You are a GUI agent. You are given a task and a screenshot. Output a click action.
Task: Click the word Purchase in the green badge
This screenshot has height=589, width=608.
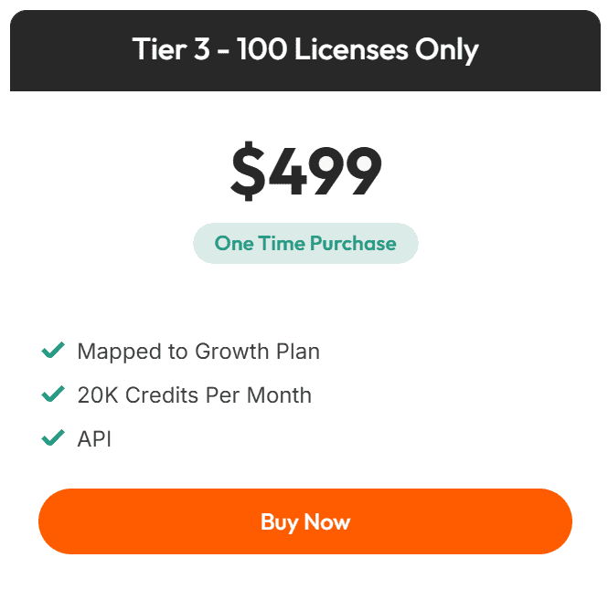coord(353,244)
